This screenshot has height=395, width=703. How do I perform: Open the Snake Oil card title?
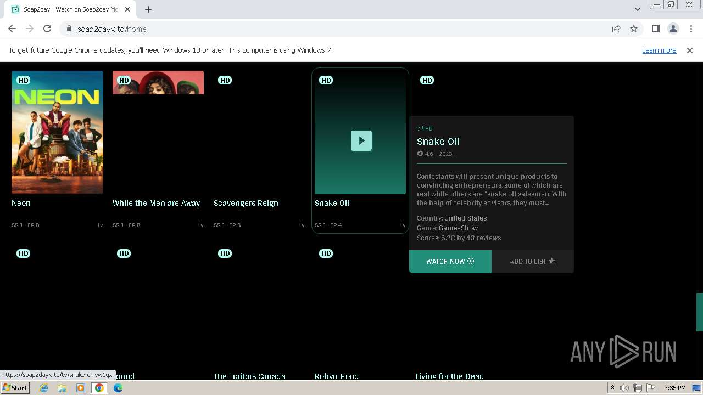pos(332,203)
